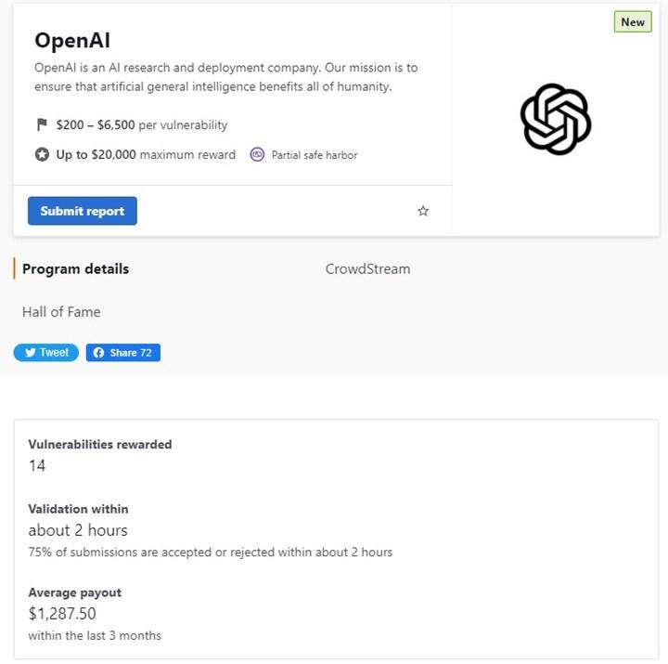
Task: Open the Hall of Fame tab
Action: (61, 312)
